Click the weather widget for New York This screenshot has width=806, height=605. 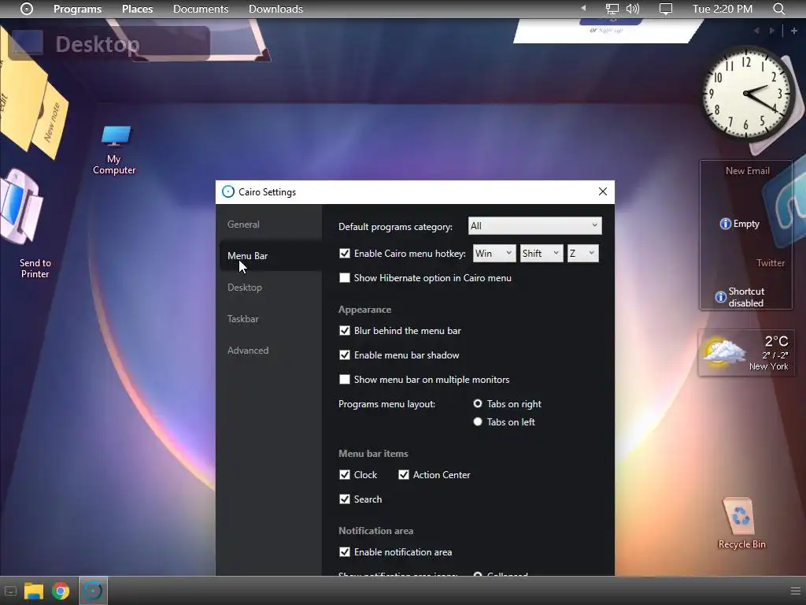(746, 353)
